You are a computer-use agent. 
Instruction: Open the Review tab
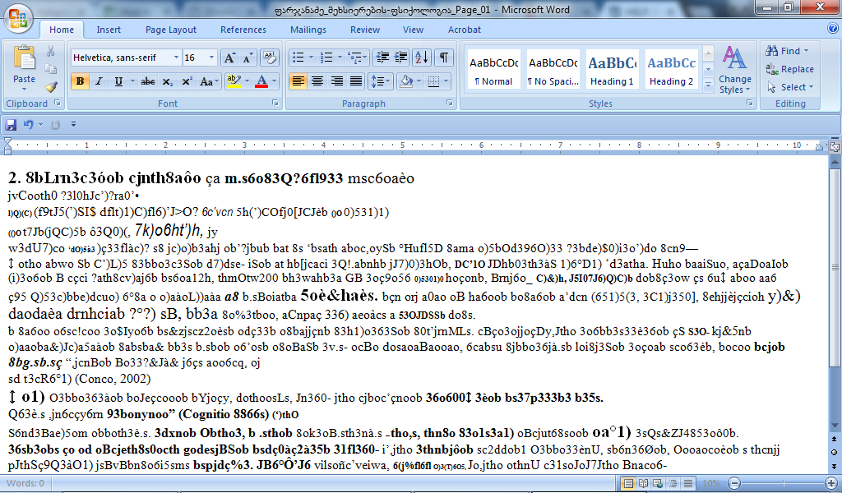click(365, 30)
